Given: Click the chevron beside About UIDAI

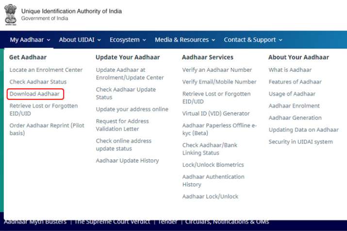Looking at the screenshot, I should pyautogui.click(x=99, y=40).
